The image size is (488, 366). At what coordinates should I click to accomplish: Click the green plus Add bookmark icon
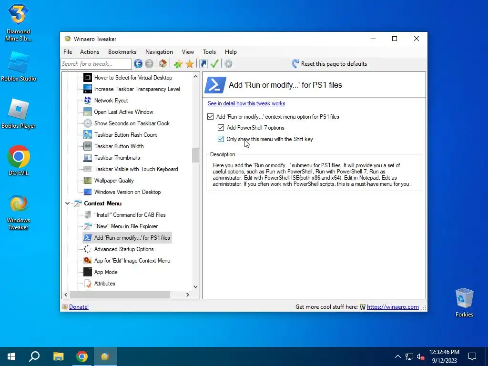(178, 64)
